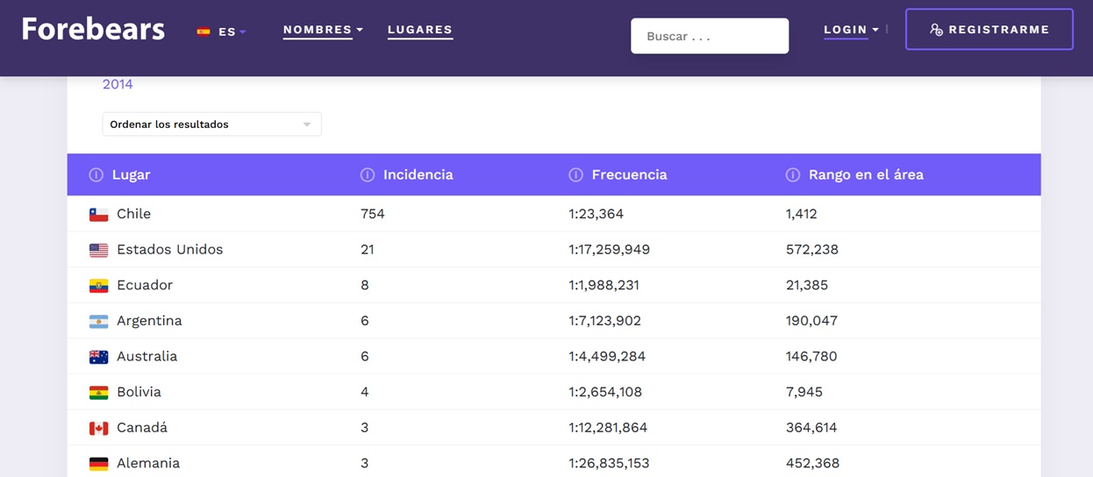Open the 2014 year link
Screen dimensions: 1093x477
click(118, 84)
